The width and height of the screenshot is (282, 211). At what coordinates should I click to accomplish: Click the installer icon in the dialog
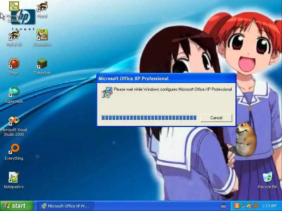107,92
